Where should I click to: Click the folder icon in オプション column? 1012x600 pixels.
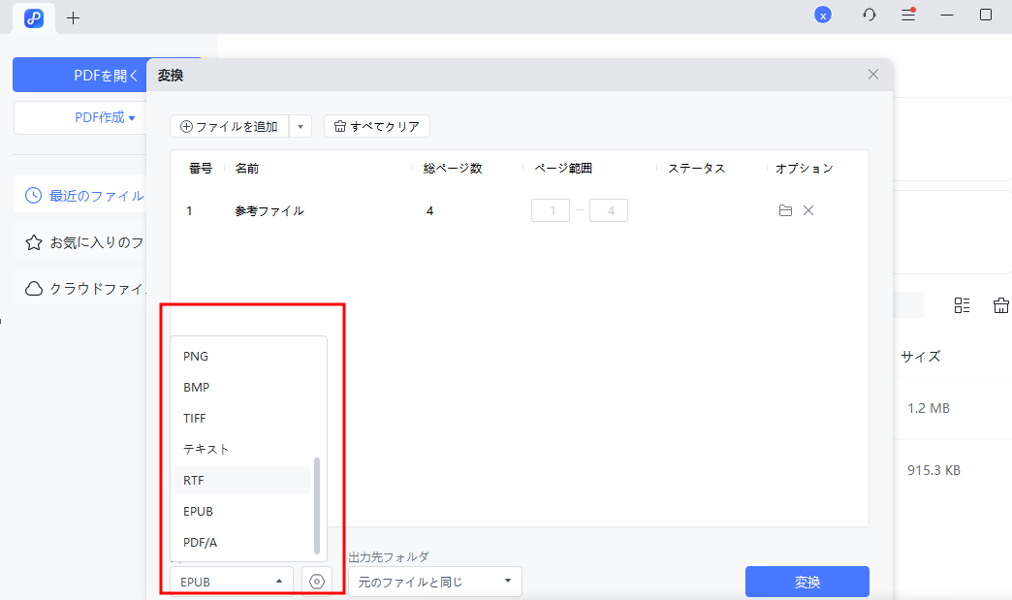pyautogui.click(x=785, y=209)
